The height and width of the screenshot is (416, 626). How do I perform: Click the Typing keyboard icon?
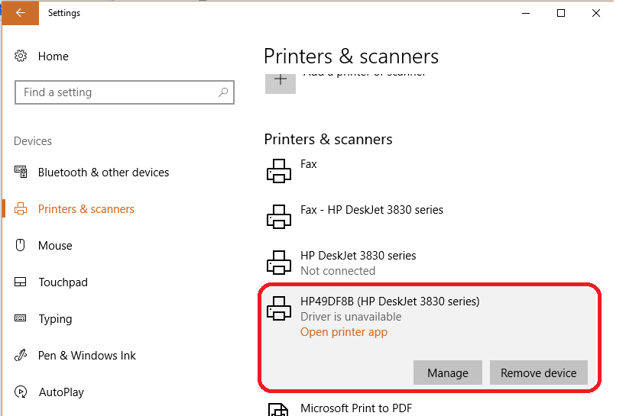[21, 319]
